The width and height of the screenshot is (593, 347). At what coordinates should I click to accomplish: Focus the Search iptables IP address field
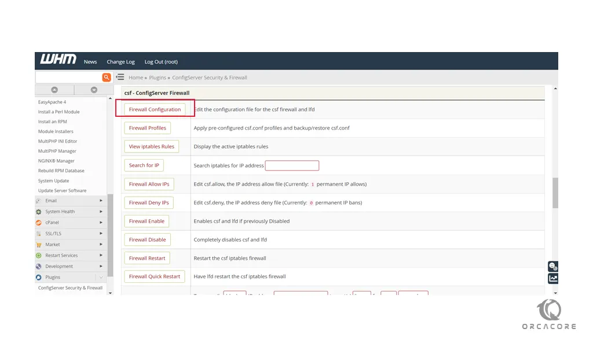pyautogui.click(x=292, y=165)
